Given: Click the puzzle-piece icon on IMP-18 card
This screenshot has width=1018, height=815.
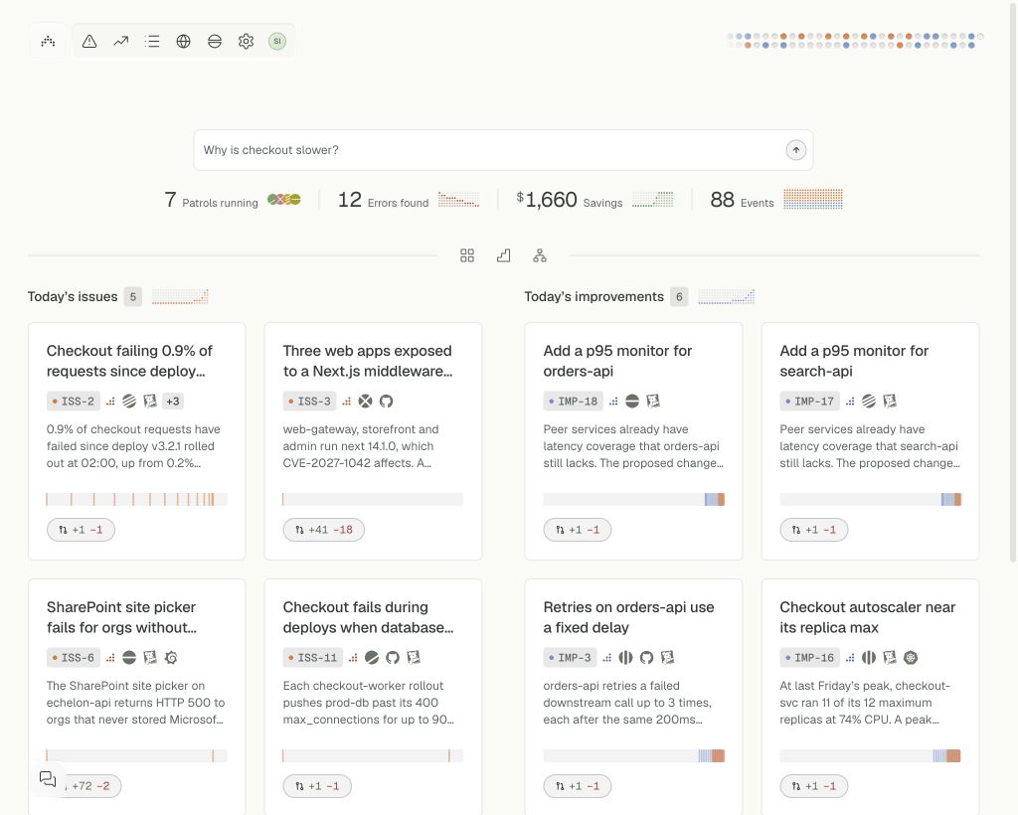Looking at the screenshot, I should click(653, 401).
